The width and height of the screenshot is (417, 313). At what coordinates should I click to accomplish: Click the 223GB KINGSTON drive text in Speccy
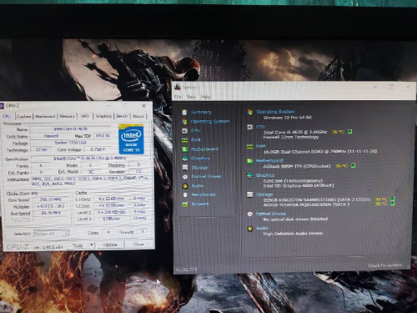click(317, 199)
